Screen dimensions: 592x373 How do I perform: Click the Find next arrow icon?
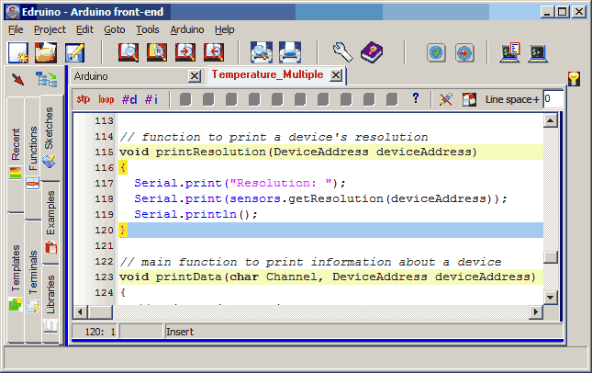[185, 52]
